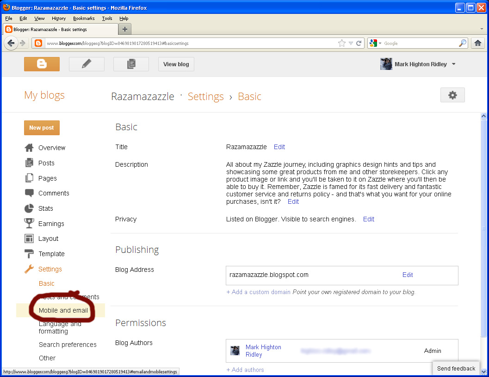Image resolution: width=489 pixels, height=377 pixels.
Task: Click the Firefox home button
Action: tap(478, 43)
